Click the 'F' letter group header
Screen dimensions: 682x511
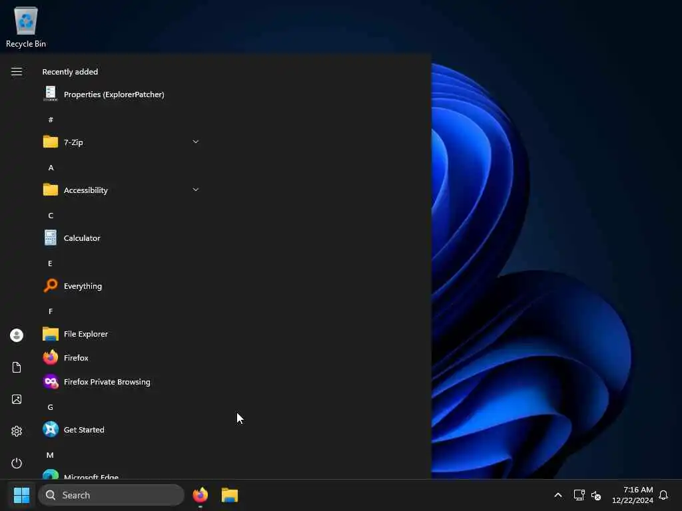(51, 311)
